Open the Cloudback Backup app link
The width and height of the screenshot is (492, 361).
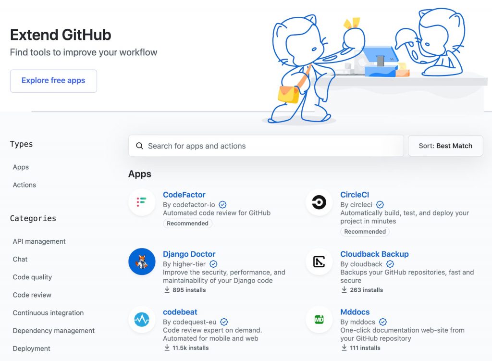coord(375,254)
